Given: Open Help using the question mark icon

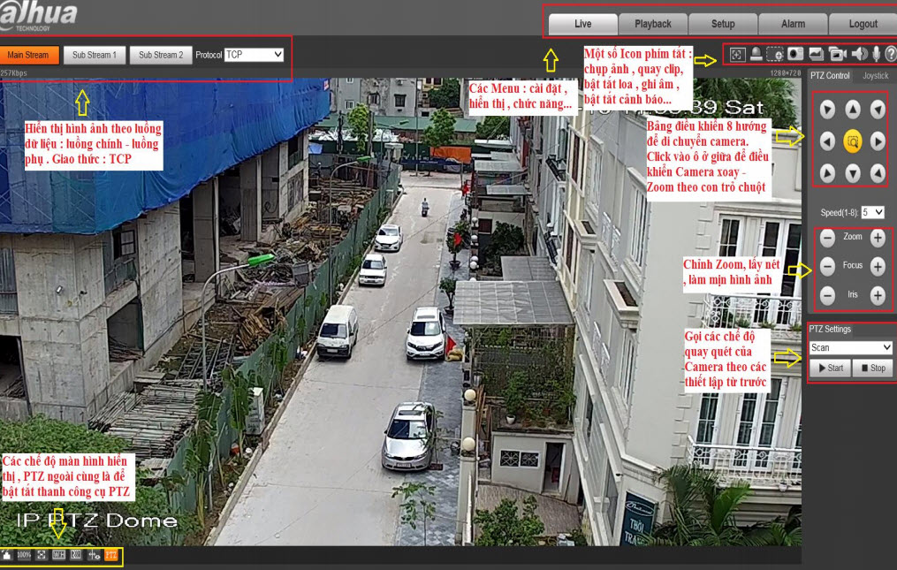Looking at the screenshot, I should pos(892,54).
